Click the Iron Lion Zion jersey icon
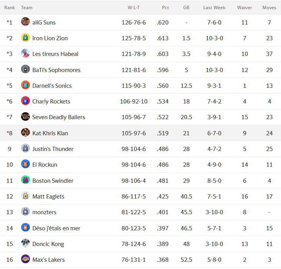The image size is (281, 269). 25,38
